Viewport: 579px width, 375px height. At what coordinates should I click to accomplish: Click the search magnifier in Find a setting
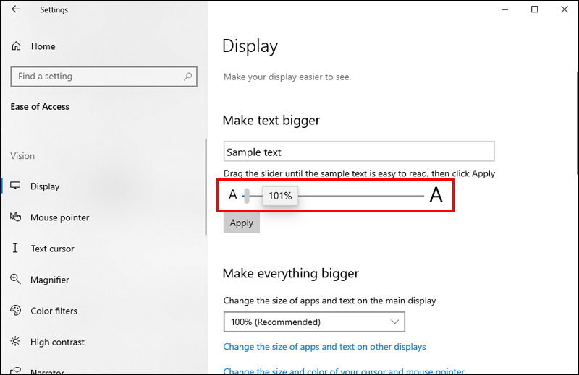(188, 77)
